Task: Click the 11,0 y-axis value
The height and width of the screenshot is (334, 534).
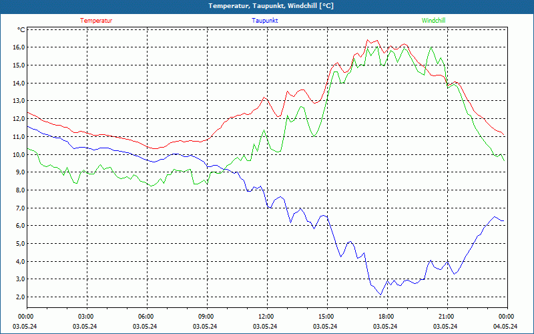Action: 19,137
